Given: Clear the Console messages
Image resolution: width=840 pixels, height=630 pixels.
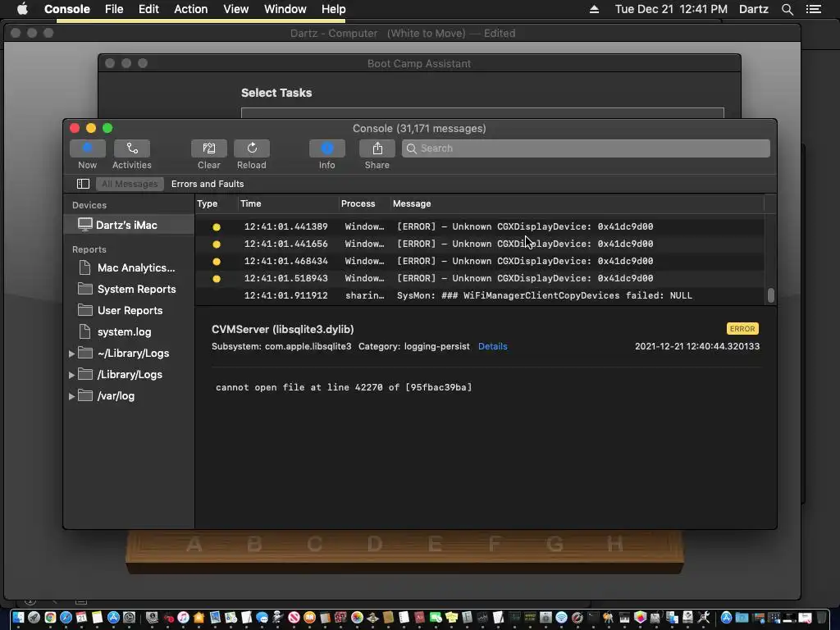Looking at the screenshot, I should coord(209,148).
